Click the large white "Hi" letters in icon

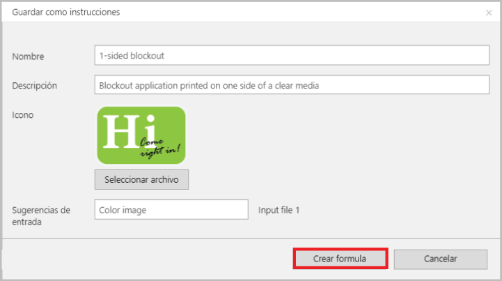(130, 132)
